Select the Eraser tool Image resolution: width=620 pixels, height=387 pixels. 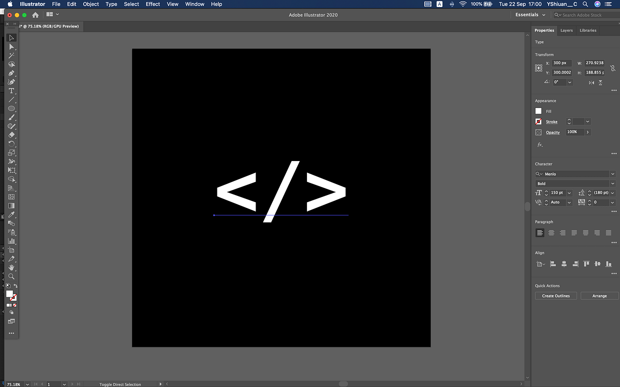pyautogui.click(x=12, y=135)
